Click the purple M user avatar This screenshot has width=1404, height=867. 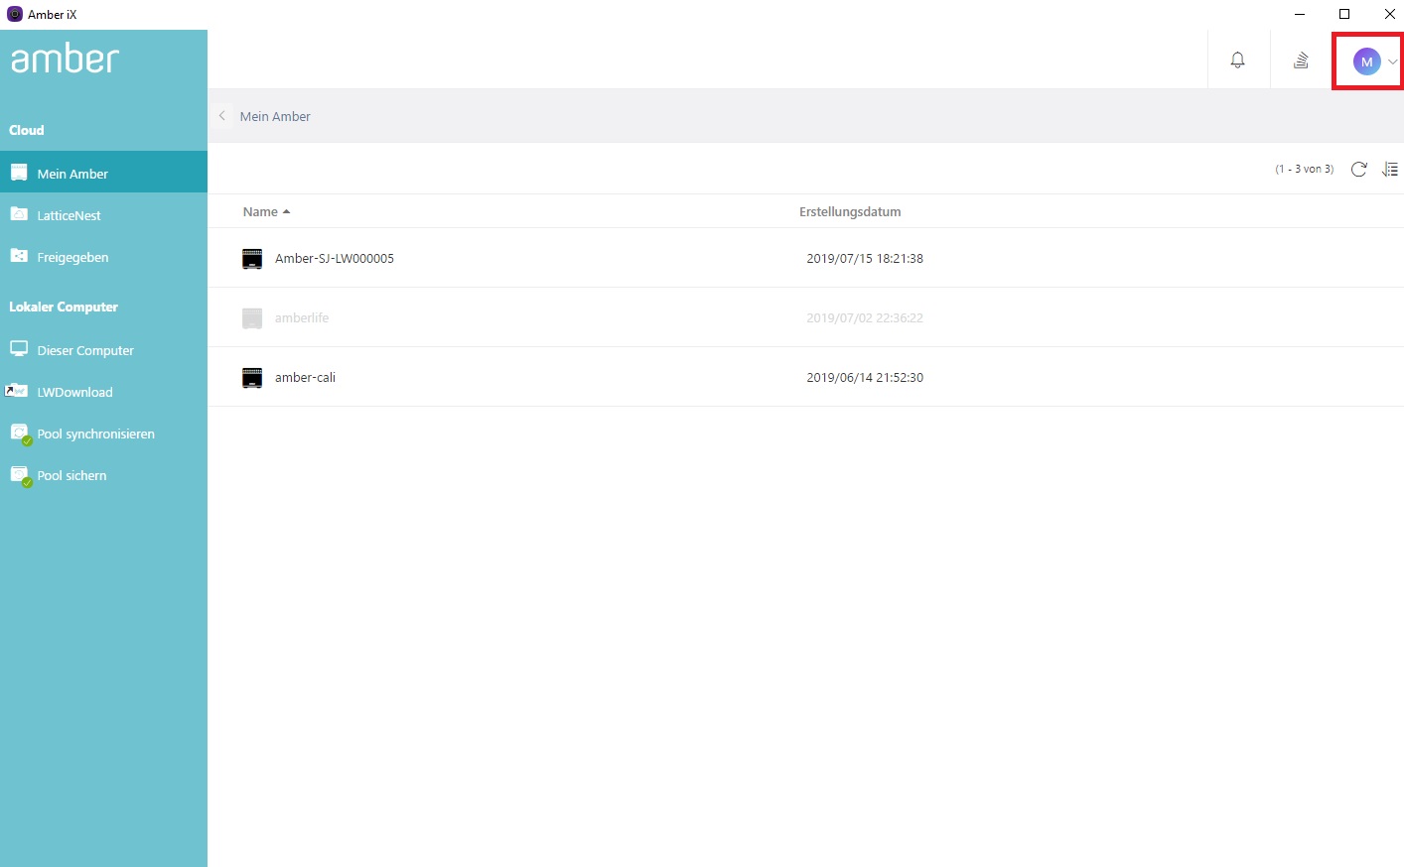coord(1366,62)
